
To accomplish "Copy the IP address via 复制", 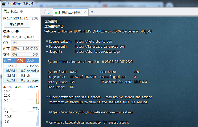I will click(x=35, y=18).
